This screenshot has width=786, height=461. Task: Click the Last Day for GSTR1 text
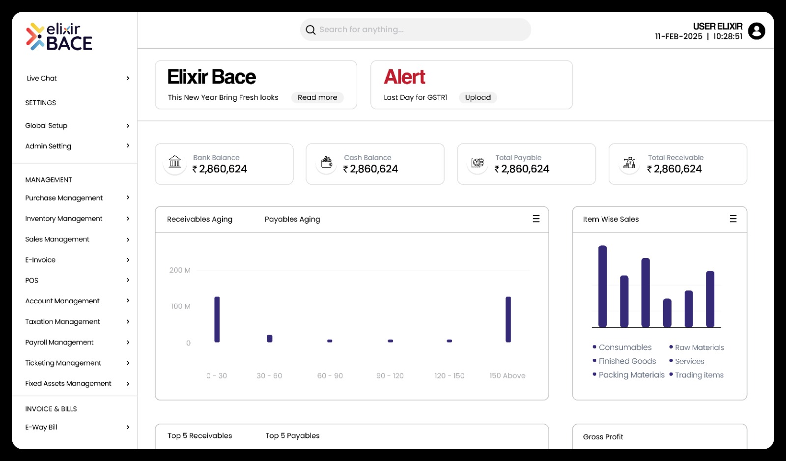pyautogui.click(x=416, y=97)
